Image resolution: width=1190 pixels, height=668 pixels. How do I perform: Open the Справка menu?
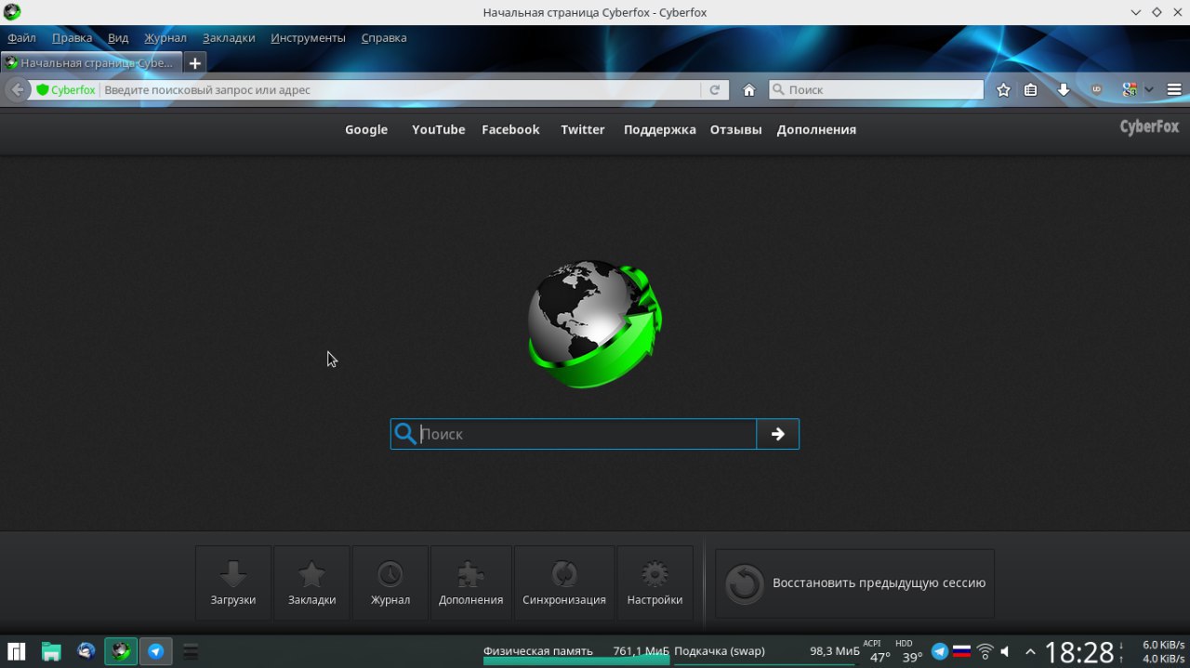point(384,38)
